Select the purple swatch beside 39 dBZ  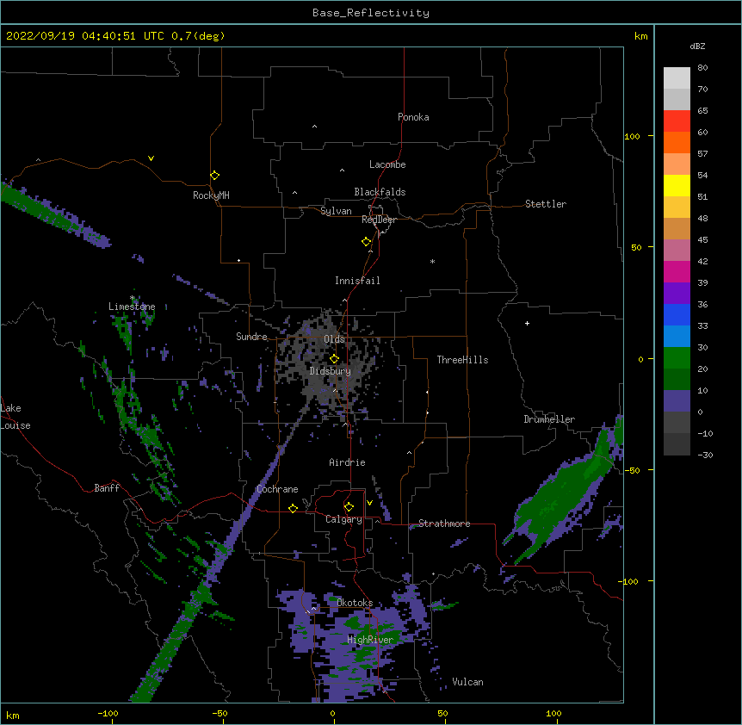click(677, 293)
